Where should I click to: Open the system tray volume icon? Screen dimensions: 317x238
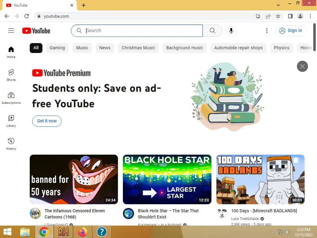(x=288, y=232)
